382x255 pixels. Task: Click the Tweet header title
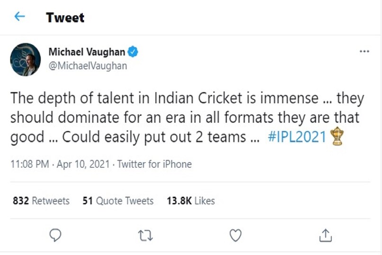65,18
